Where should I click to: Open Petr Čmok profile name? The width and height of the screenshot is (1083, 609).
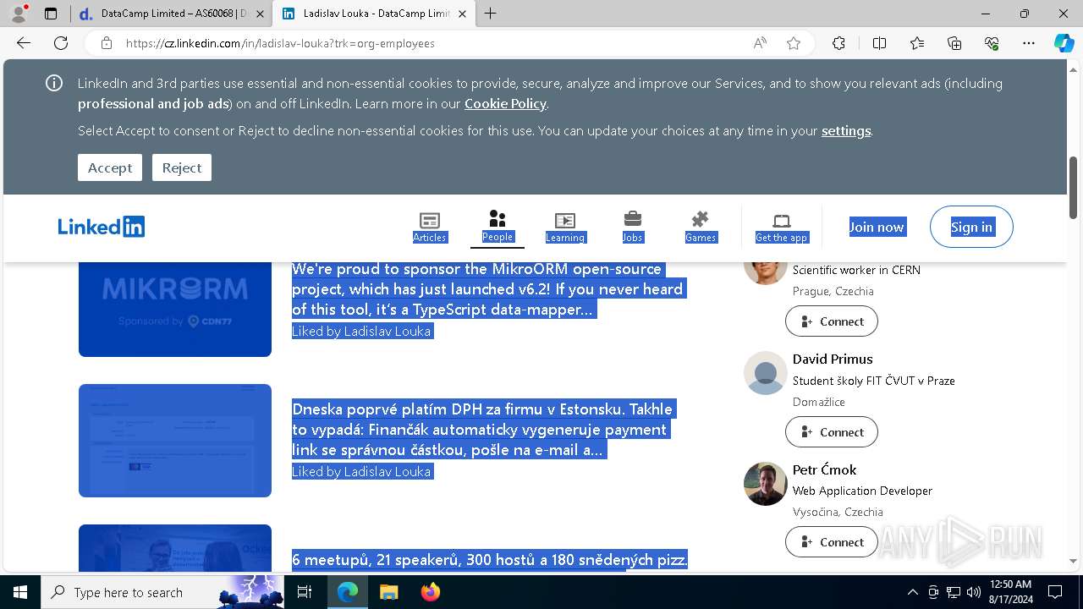coord(825,469)
